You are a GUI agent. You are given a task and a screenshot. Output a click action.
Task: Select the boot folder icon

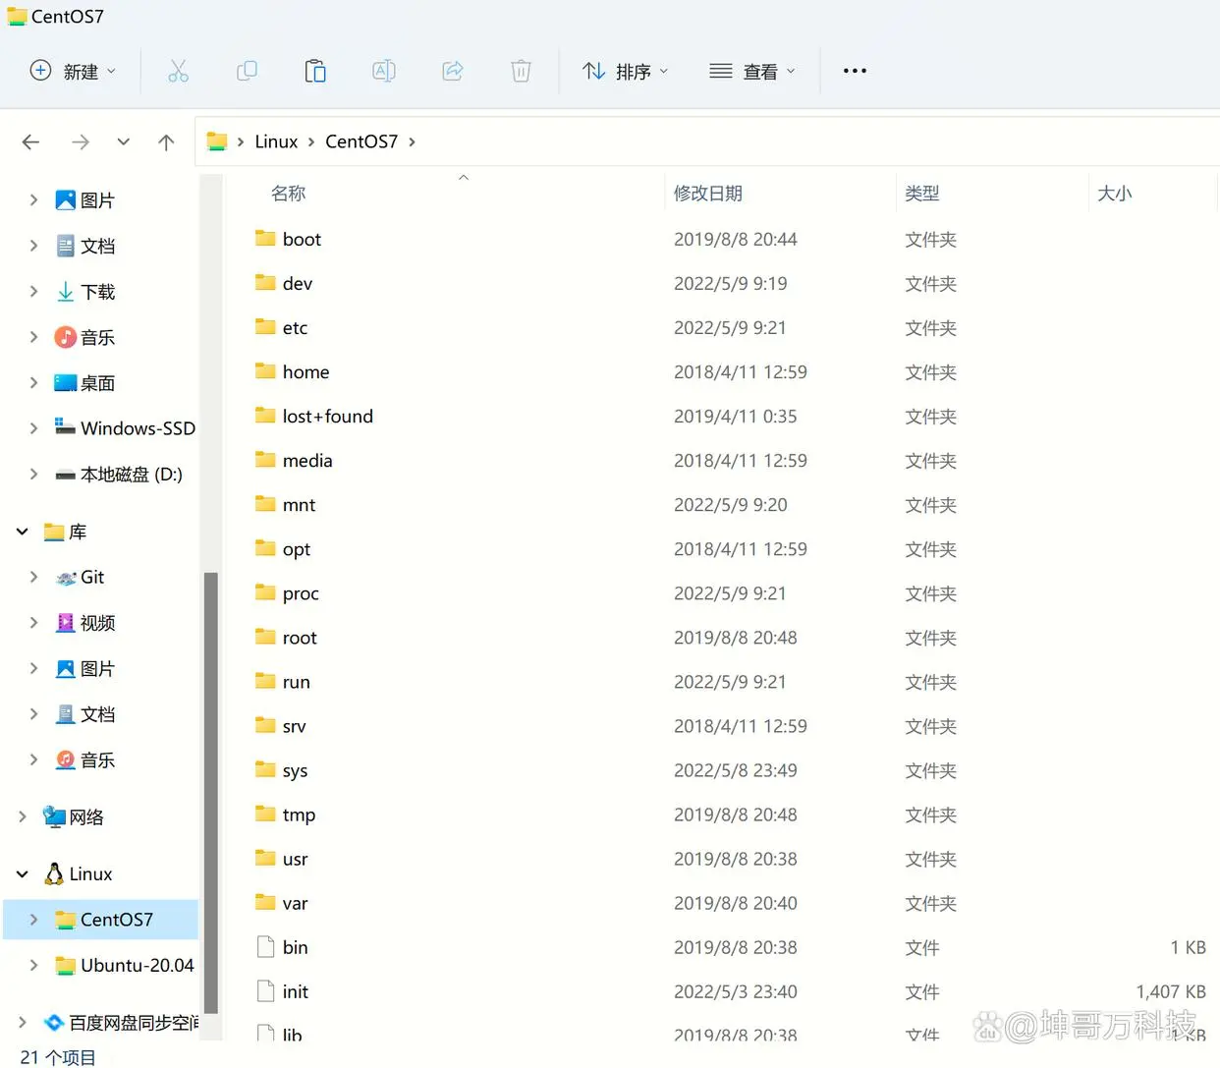[265, 239]
